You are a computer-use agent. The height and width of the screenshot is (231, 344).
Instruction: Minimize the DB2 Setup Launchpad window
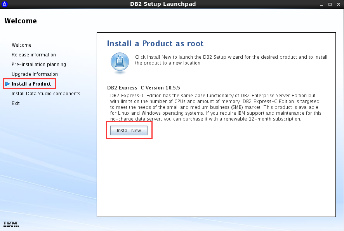(x=321, y=4)
